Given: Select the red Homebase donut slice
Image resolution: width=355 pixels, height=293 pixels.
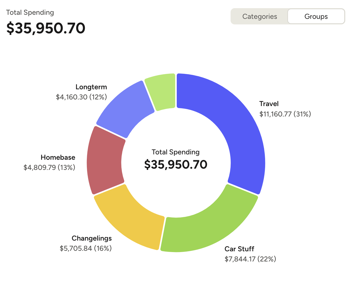Looking at the screenshot, I should pyautogui.click(x=105, y=160).
